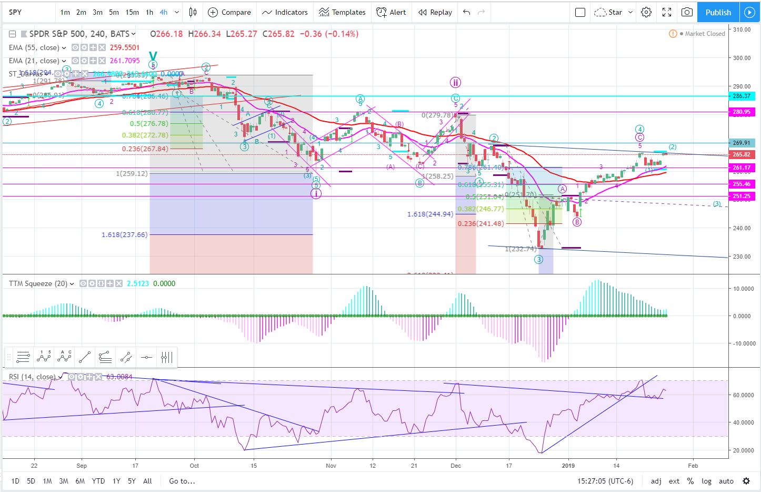Open Go to date

[x=182, y=481]
